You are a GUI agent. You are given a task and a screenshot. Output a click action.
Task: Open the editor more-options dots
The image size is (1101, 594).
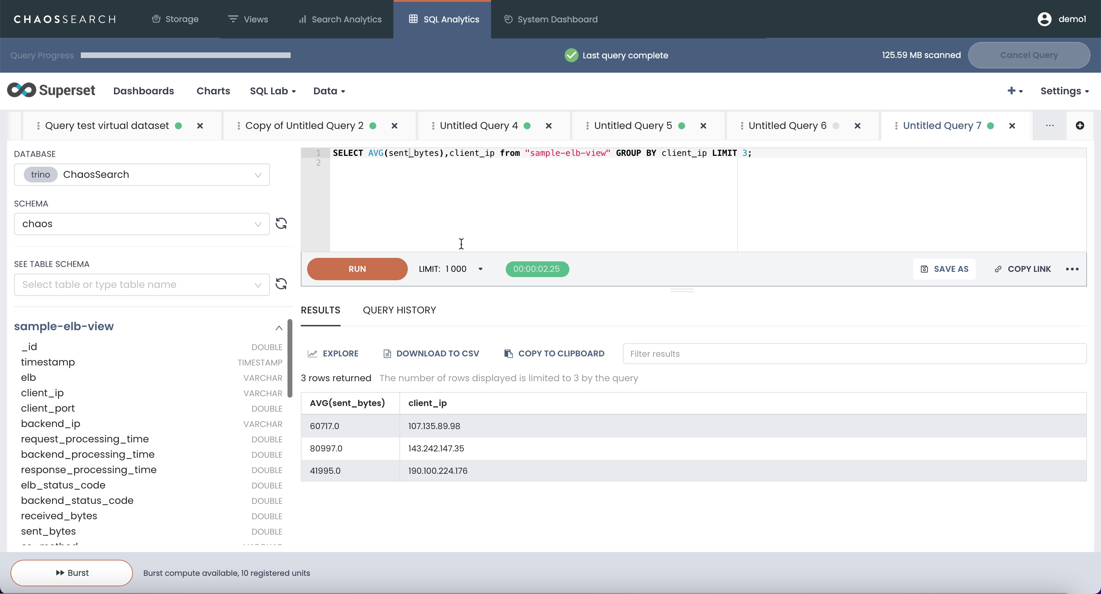(1072, 269)
